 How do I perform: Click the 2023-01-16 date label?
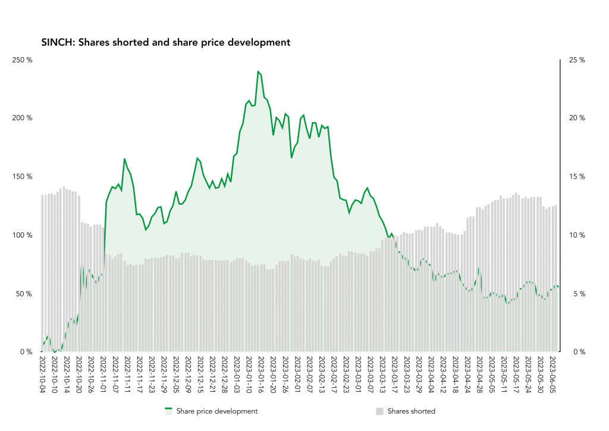coord(262,374)
